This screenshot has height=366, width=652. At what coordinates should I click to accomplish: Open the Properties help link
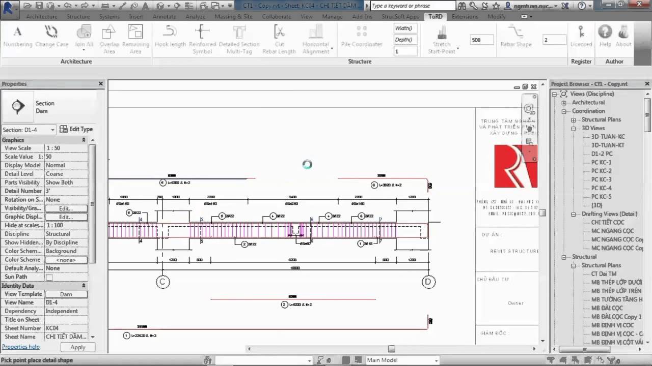point(20,347)
